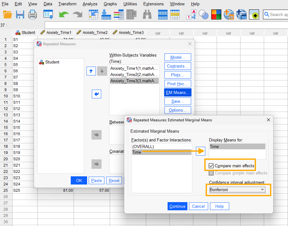Click the Paste button in Repeated Measures
The height and width of the screenshot is (226, 288).
97,180
